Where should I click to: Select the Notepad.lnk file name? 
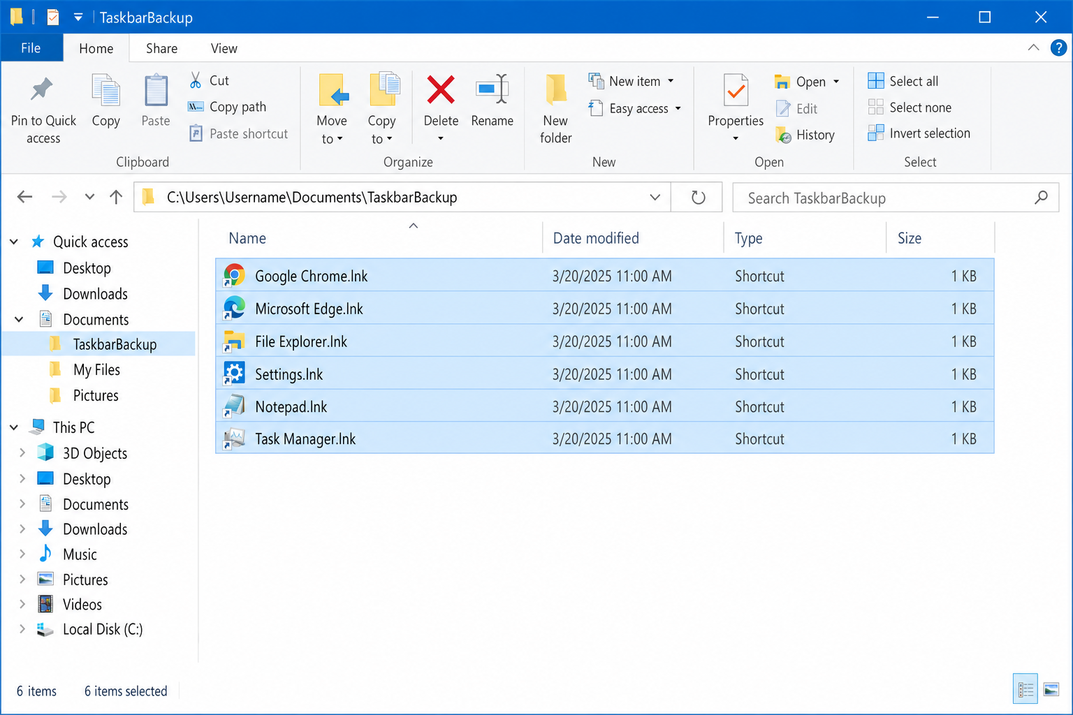pyautogui.click(x=291, y=406)
